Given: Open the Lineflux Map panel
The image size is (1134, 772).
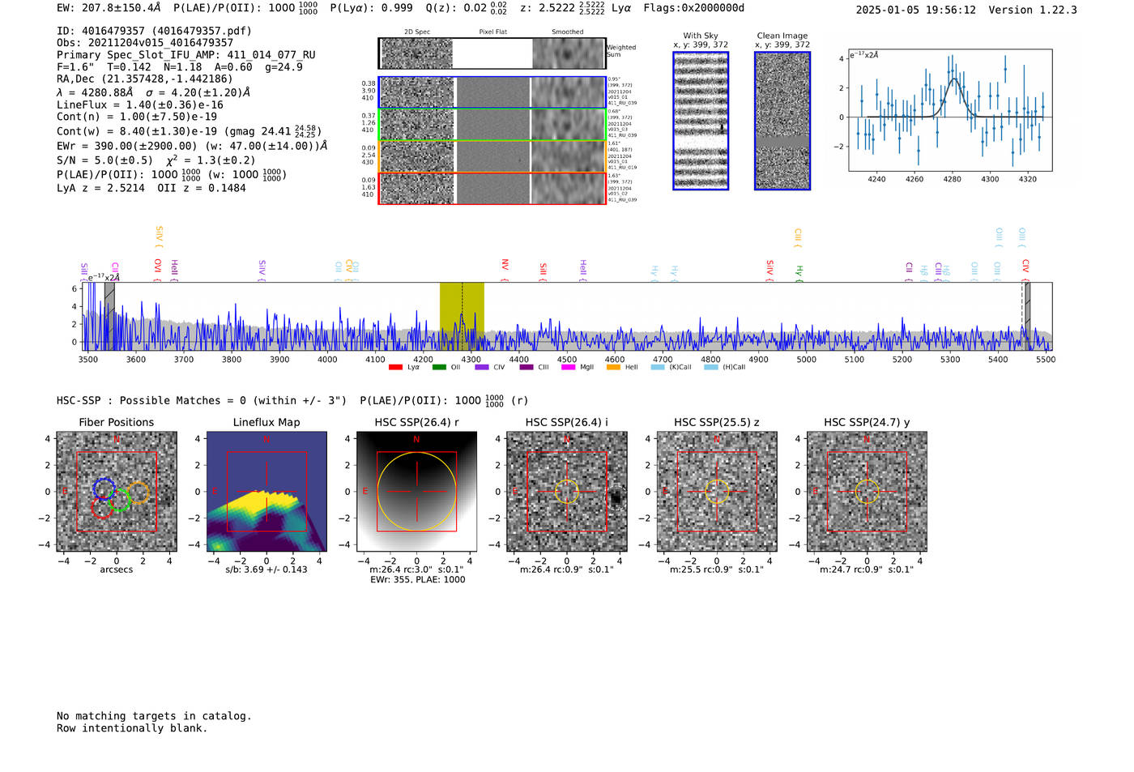Looking at the screenshot, I should click(x=266, y=492).
